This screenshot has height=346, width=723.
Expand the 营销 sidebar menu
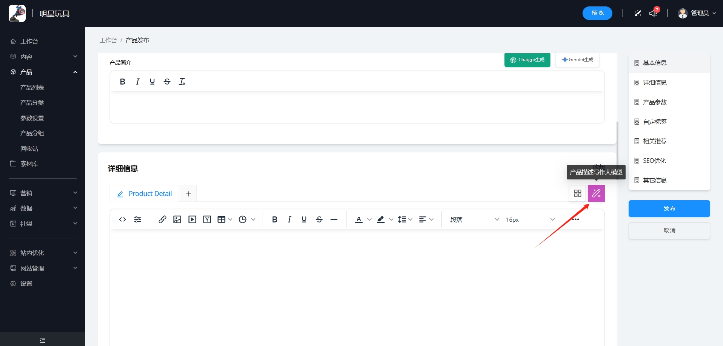pyautogui.click(x=43, y=193)
